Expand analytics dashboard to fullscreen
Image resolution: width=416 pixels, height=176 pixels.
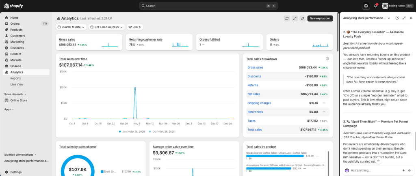[x=295, y=18]
